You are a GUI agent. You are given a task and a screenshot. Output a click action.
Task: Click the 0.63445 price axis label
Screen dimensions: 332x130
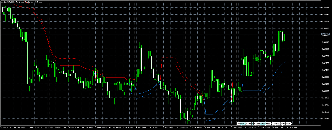(326, 21)
